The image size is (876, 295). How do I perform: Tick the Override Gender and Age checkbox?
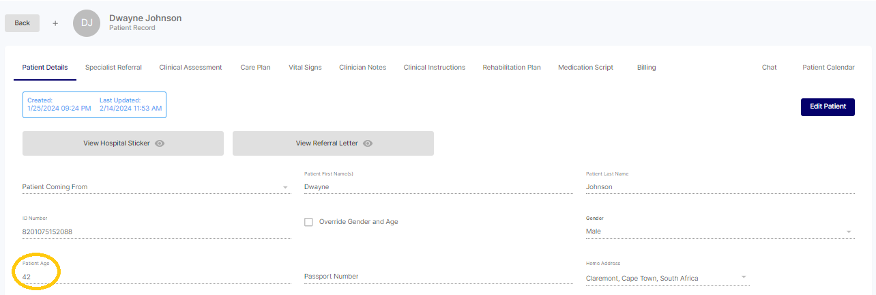(308, 222)
